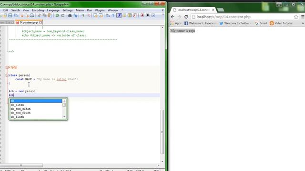Collapse the <?php fold marker
This screenshot has height=171, width=305.
(x=7, y=67)
